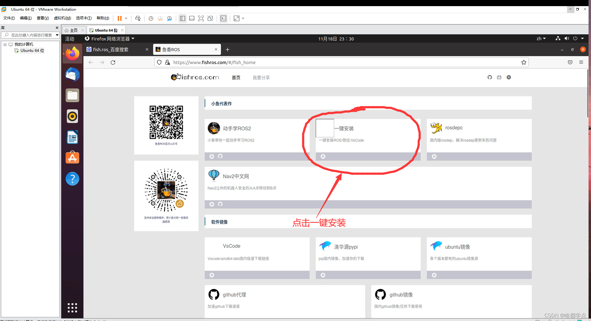Open the Help icon in the dock
This screenshot has width=591, height=321.
tap(72, 179)
